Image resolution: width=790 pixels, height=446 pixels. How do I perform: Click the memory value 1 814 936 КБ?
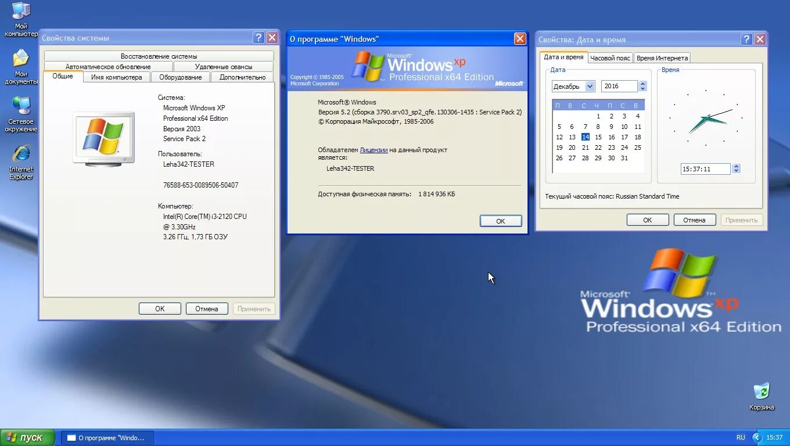[437, 194]
